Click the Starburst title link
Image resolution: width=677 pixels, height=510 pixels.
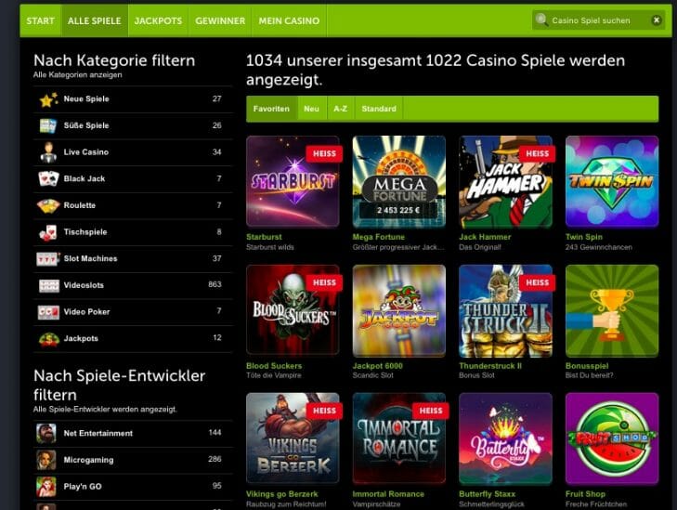coord(264,237)
